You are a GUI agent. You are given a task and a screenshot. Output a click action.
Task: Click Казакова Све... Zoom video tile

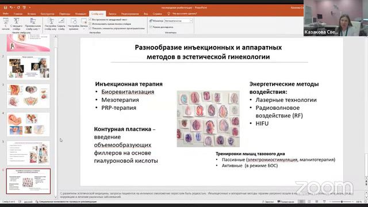336,18
